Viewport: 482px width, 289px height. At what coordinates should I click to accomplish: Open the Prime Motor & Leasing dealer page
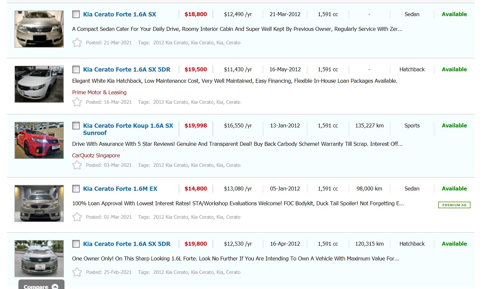[x=99, y=93]
